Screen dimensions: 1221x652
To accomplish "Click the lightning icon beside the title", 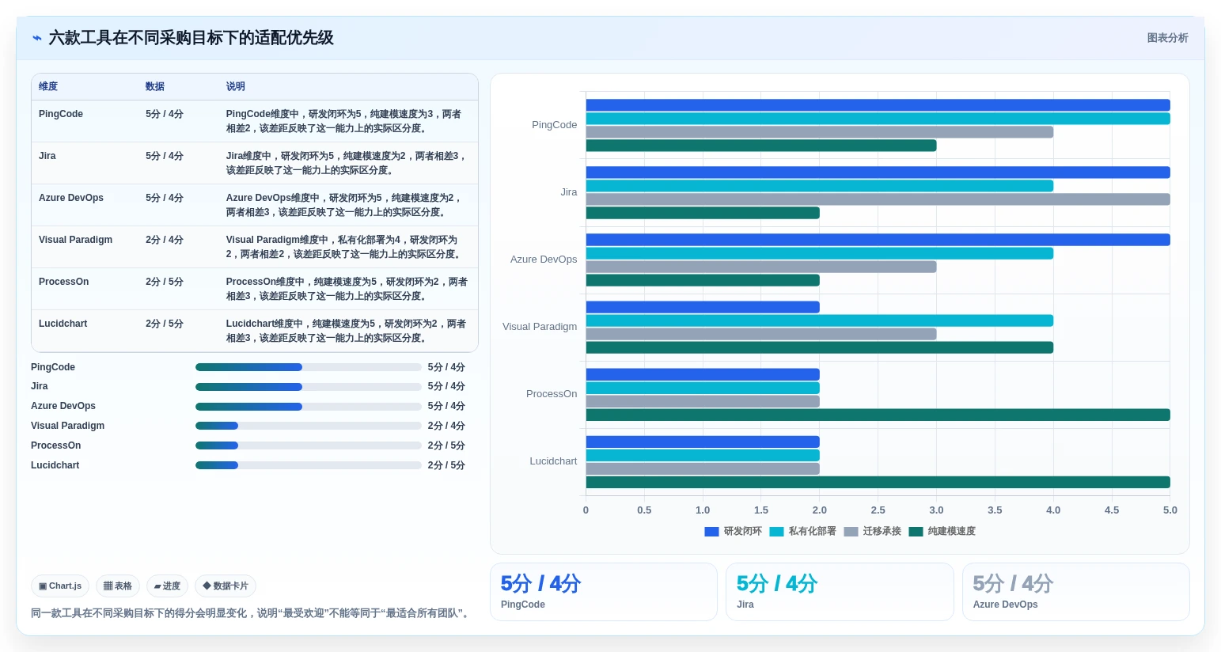I will [37, 38].
